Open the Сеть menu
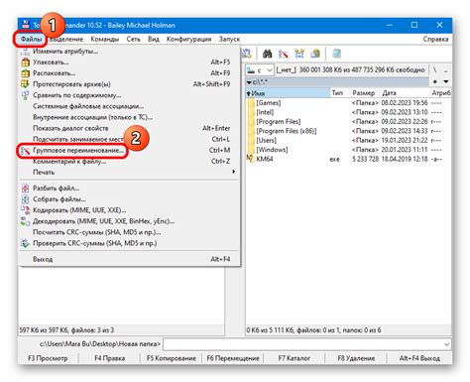This screenshot has width=470, height=382. [133, 39]
